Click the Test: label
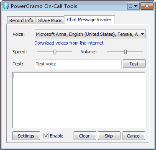 coord(18,64)
